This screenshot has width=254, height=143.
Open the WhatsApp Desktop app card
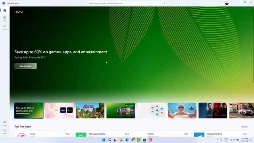[102, 134]
